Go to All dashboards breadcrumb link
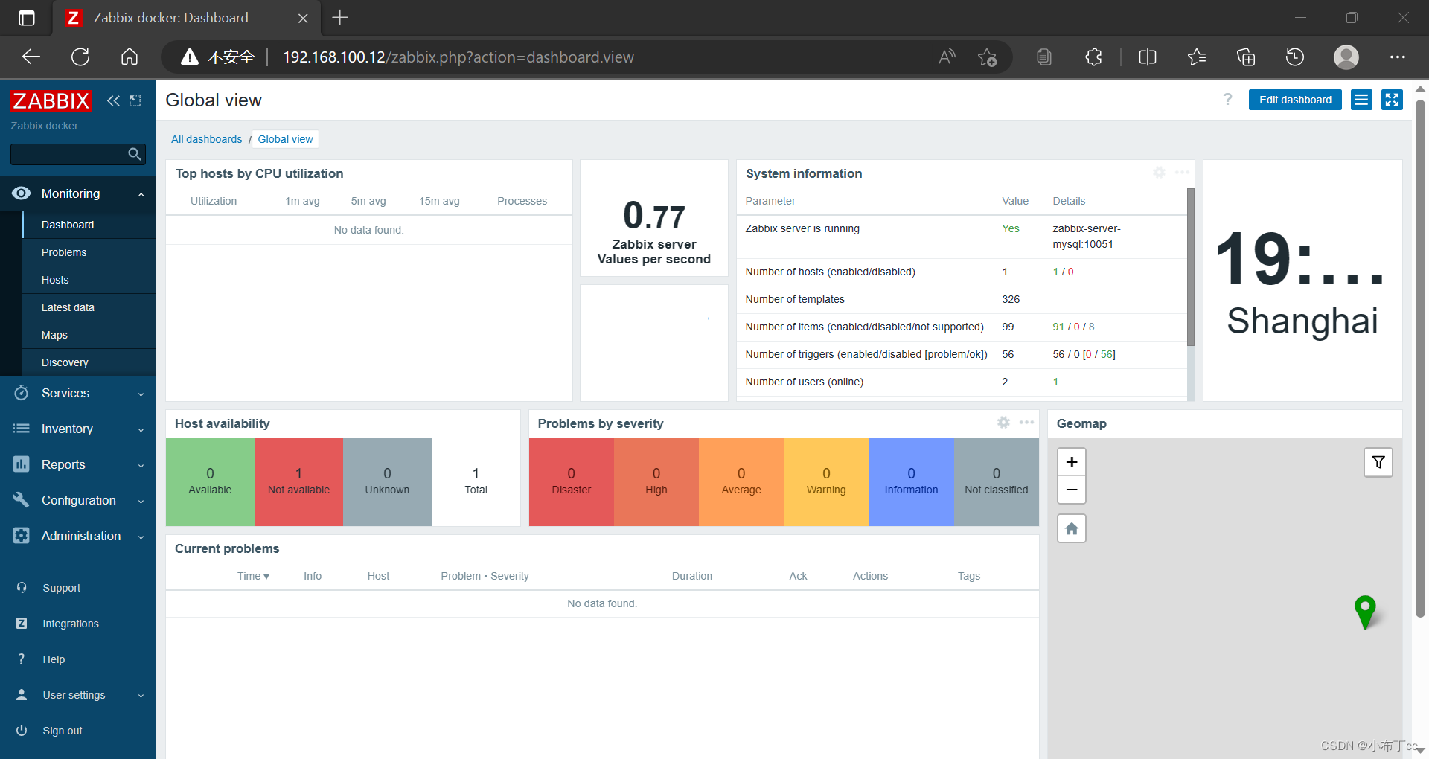Screen dimensions: 1429x759 (x=206, y=139)
